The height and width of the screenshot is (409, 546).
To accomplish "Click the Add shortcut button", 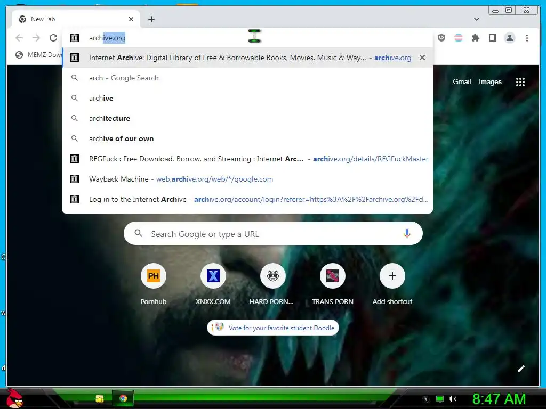I will [x=392, y=284].
